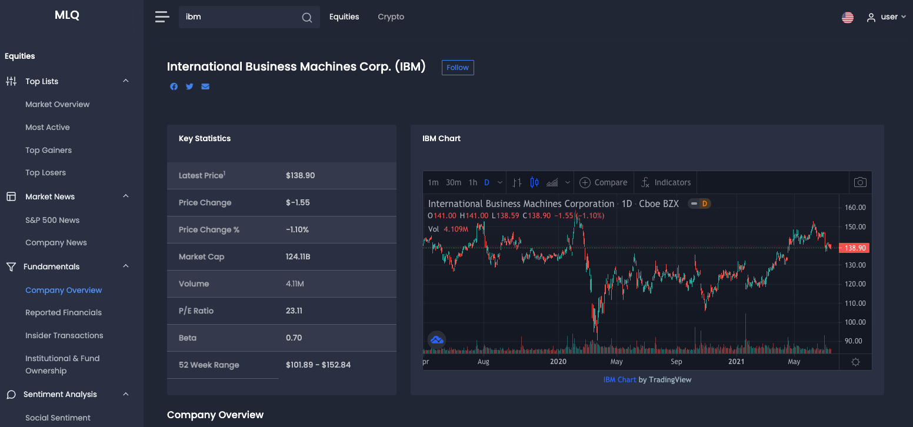
Task: Open the user account dropdown
Action: coord(887,17)
